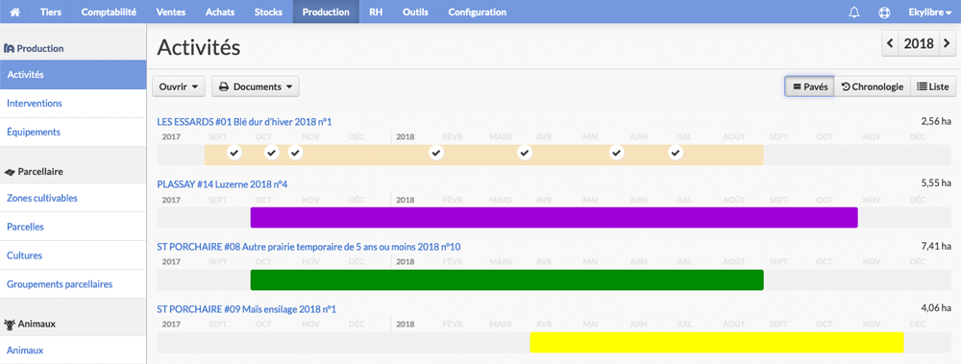The height and width of the screenshot is (364, 961).
Task: Click the February 2018 intervention checkmark
Action: [435, 153]
